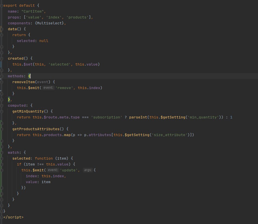Collapse the selected: function (item) fold marker

click(x=2, y=158)
